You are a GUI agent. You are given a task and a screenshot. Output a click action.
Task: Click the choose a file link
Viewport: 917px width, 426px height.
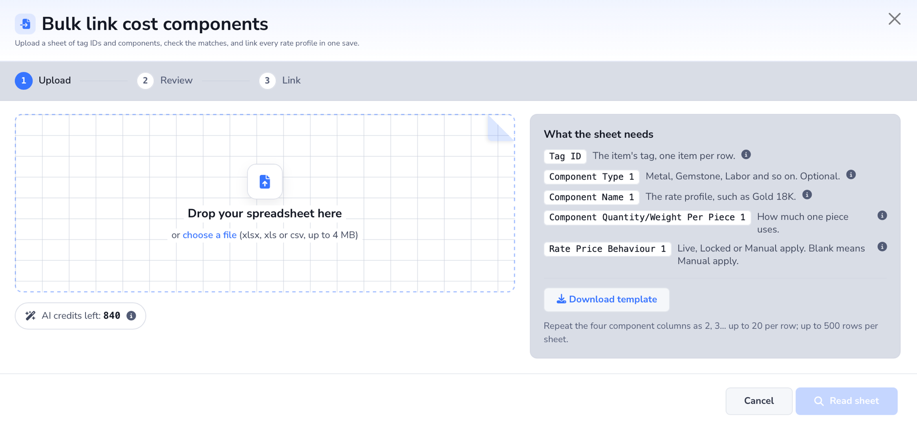coord(209,235)
